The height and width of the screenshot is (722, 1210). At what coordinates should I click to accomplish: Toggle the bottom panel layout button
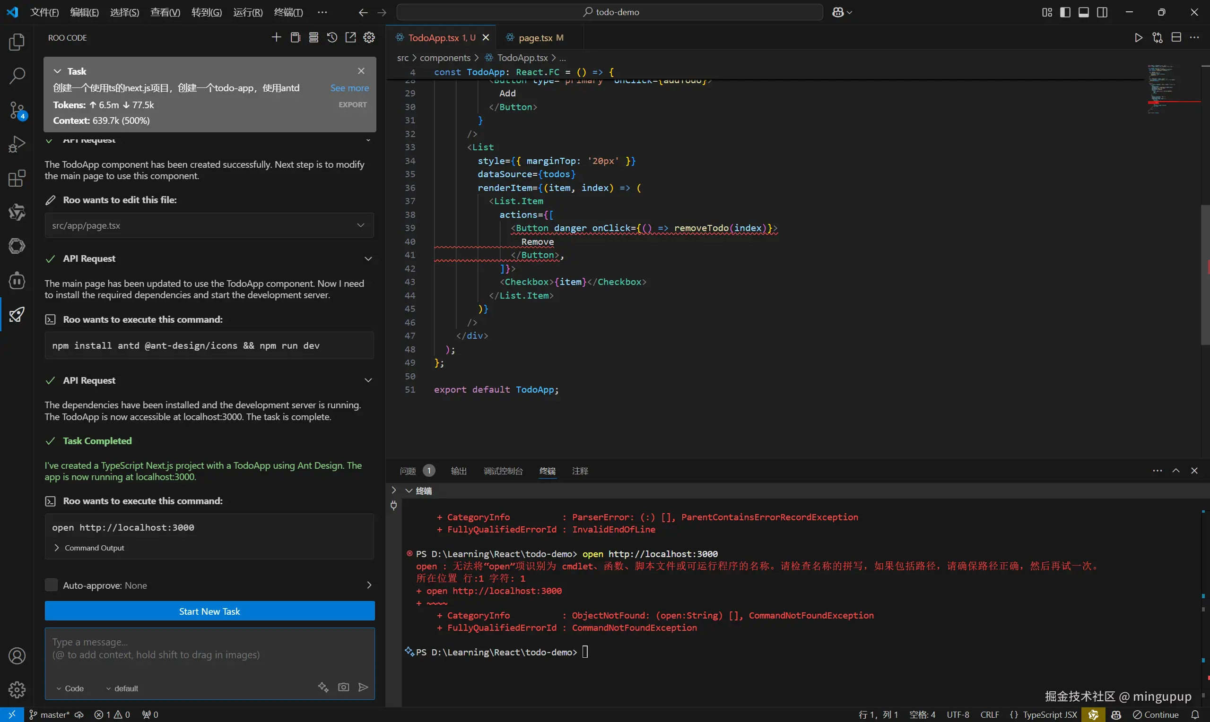tap(1083, 12)
